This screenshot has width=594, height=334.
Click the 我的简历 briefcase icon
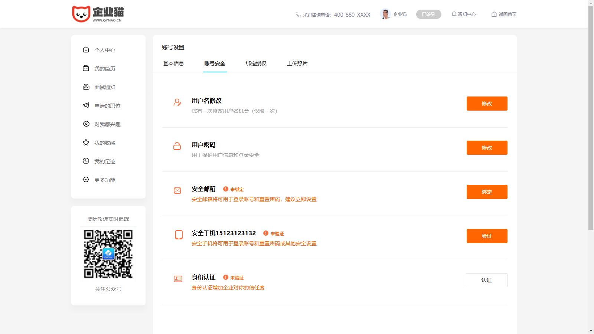point(86,68)
